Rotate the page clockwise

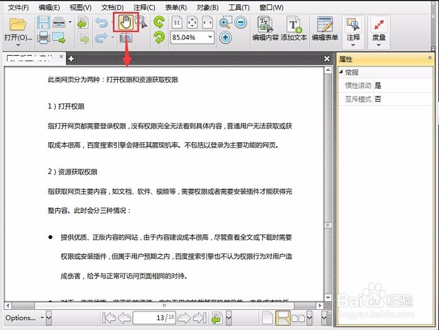pyautogui.click(x=159, y=37)
